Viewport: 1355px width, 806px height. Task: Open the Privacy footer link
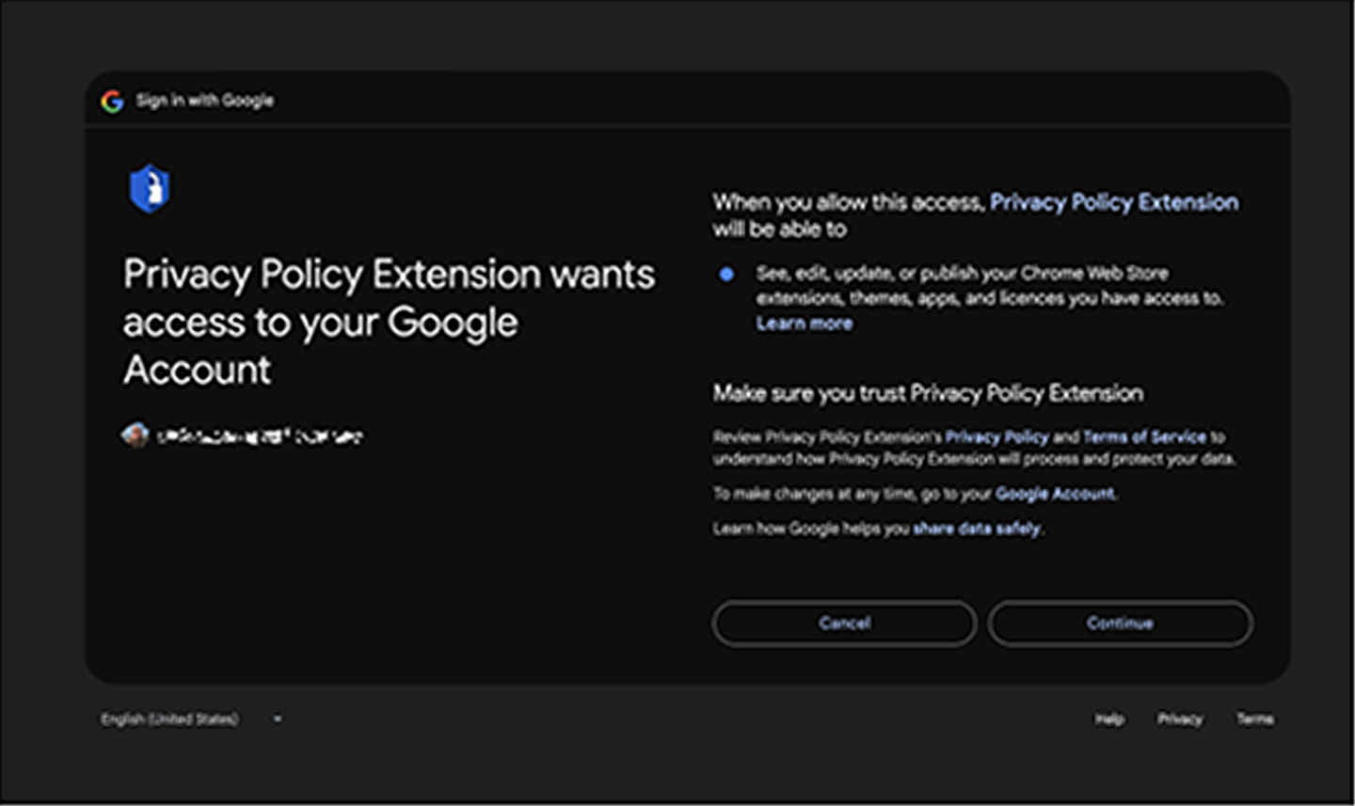tap(1180, 719)
